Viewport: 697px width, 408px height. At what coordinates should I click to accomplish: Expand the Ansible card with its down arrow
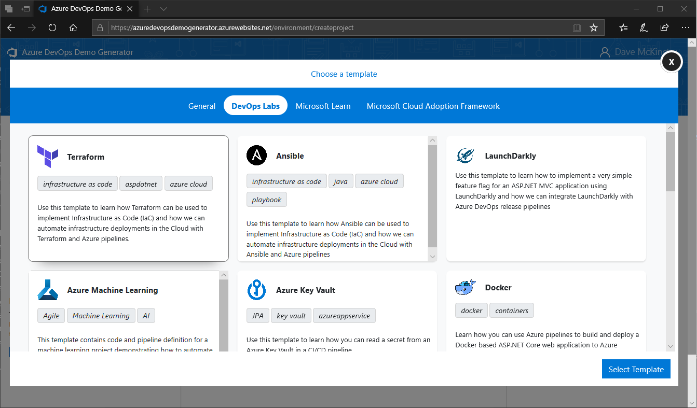tap(432, 257)
